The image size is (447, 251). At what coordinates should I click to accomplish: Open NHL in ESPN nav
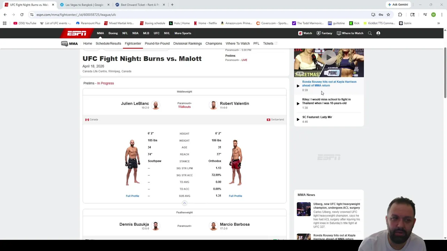pos(167,33)
